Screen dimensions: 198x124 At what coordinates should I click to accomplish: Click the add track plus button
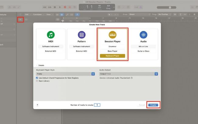point(20,19)
